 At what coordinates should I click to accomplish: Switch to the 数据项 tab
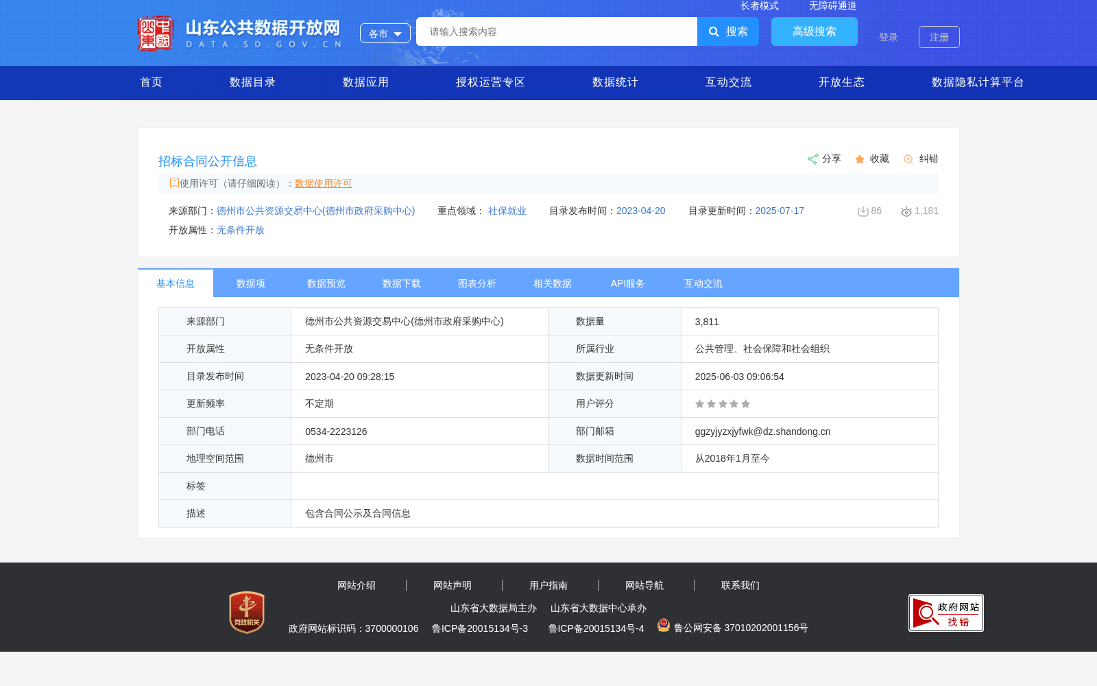tap(251, 283)
